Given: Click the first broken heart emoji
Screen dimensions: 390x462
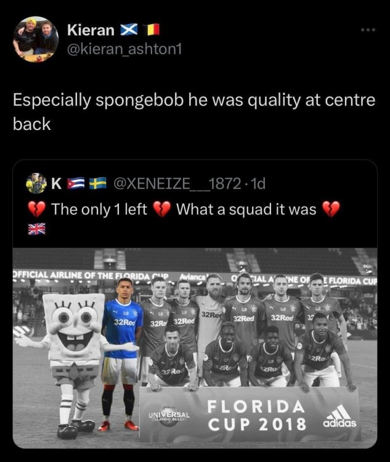Looking at the screenshot, I should 36,209.
